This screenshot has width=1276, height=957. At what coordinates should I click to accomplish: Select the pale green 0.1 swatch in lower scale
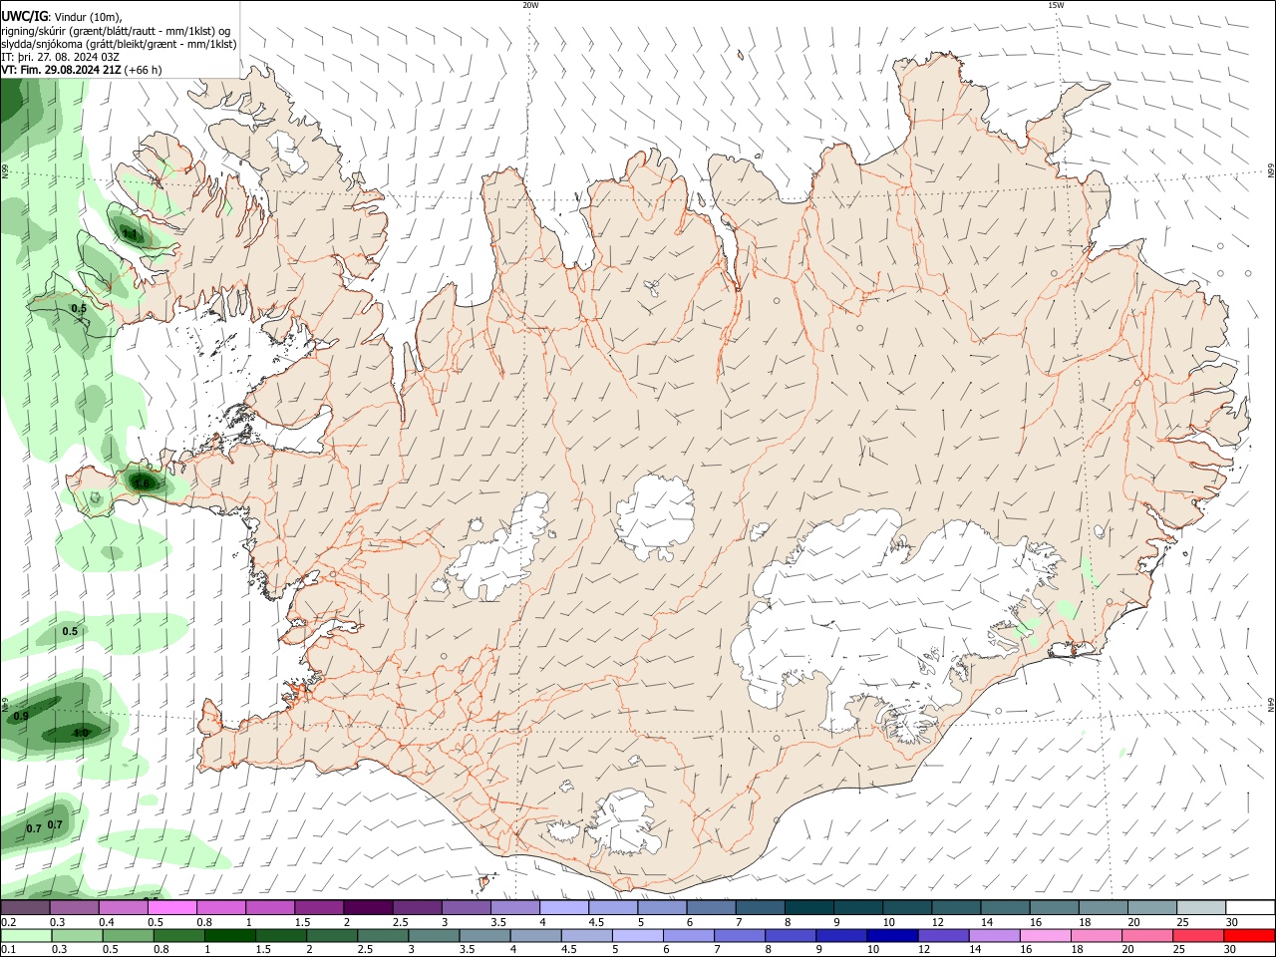pos(25,935)
